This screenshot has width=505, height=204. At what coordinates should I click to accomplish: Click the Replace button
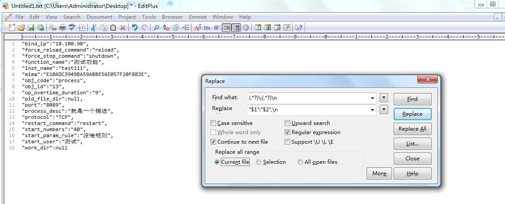coord(412,114)
